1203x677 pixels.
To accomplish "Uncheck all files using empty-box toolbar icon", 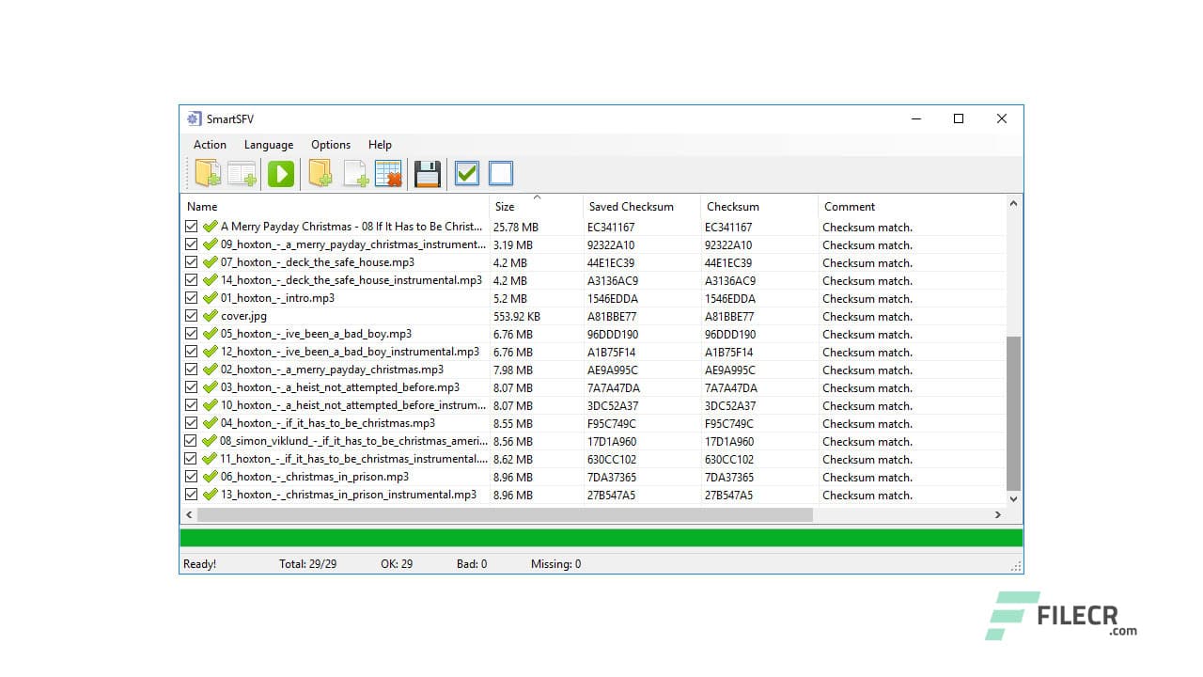I will pos(500,173).
